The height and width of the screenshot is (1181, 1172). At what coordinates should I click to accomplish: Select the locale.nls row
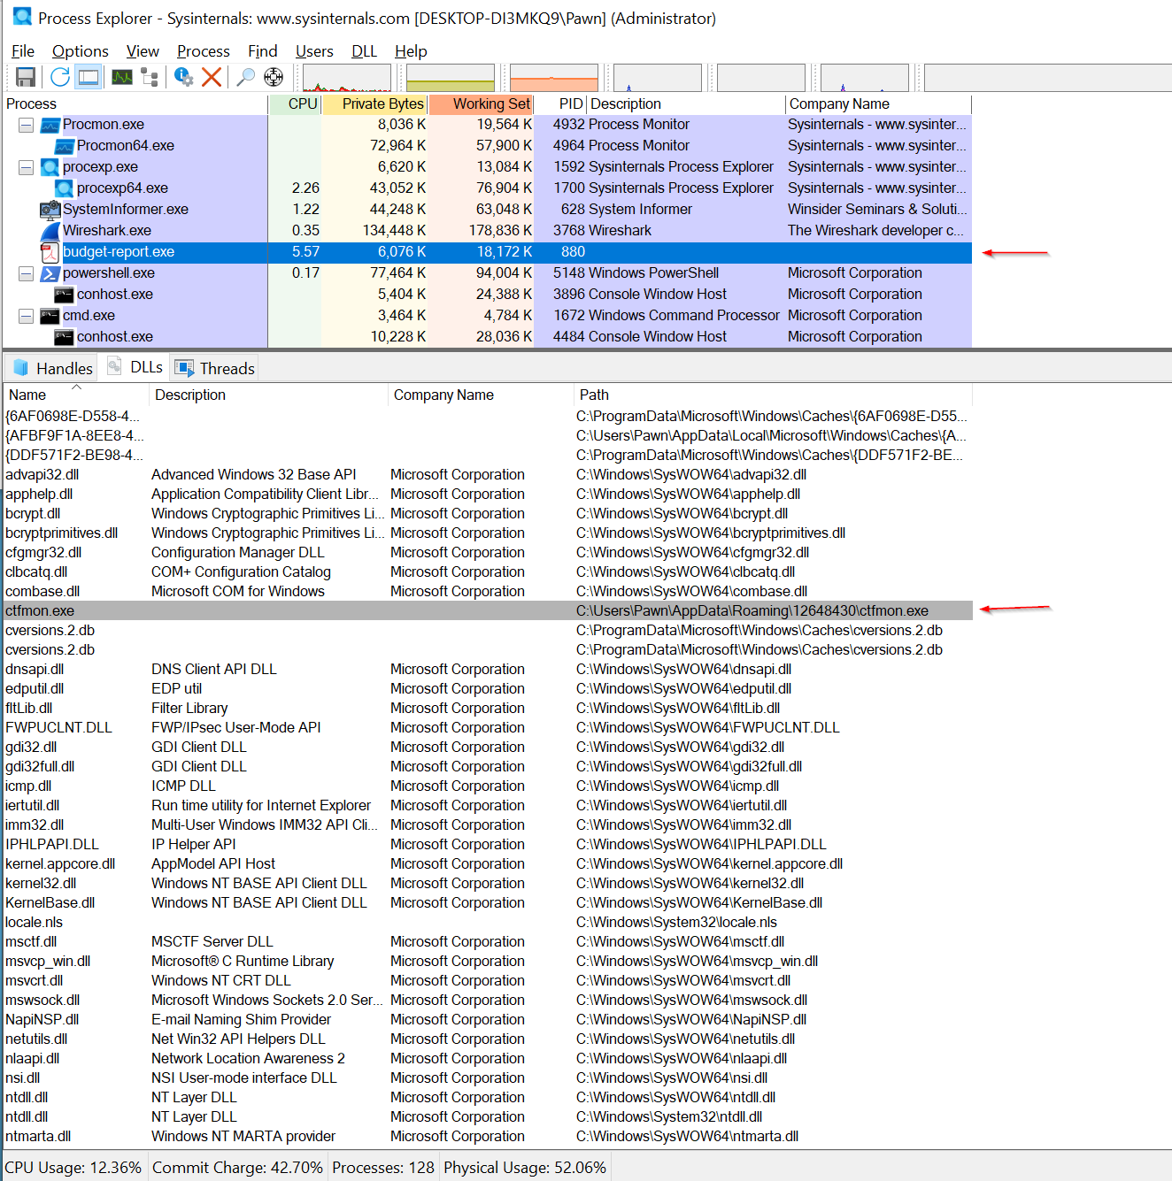click(488, 923)
